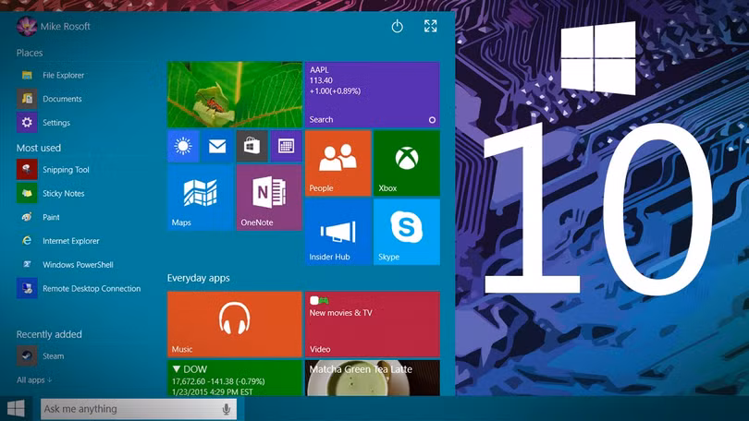Open the AAPL stock Search tile
Screen dimensions: 749x421
point(373,94)
